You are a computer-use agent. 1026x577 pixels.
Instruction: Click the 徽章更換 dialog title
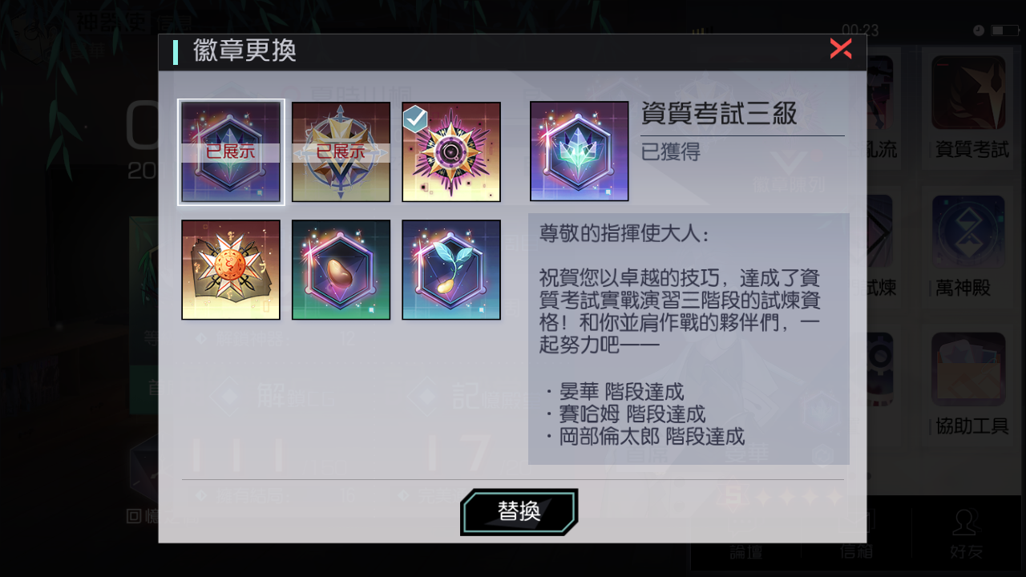coord(244,50)
